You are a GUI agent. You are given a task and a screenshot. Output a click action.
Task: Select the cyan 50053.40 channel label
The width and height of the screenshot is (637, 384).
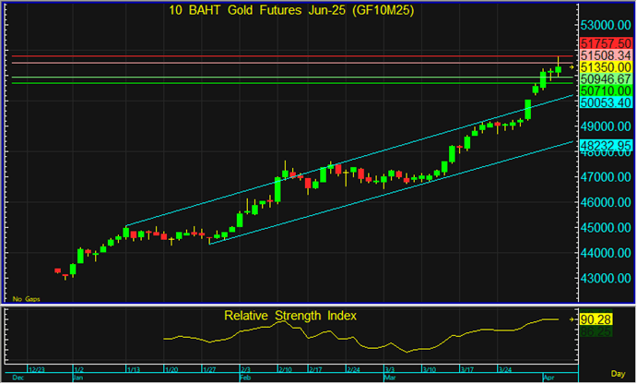[606, 104]
